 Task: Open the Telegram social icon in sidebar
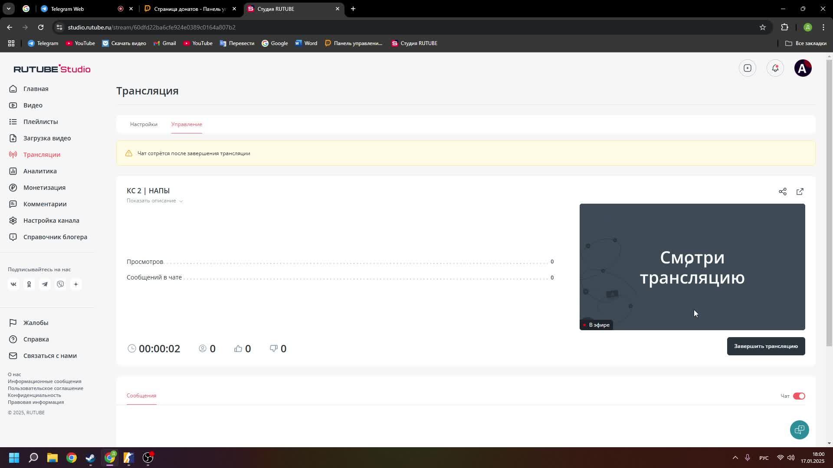[45, 284]
